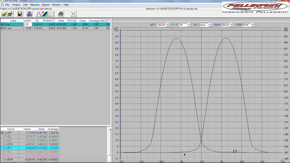Viewport: 290px width, 163px height.
Task: Click the open project folder icon
Action: [x=4, y=14]
